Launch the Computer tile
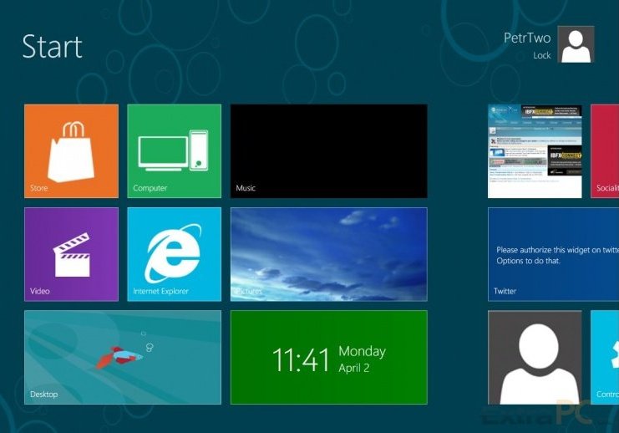The image size is (619, 433). [x=174, y=150]
